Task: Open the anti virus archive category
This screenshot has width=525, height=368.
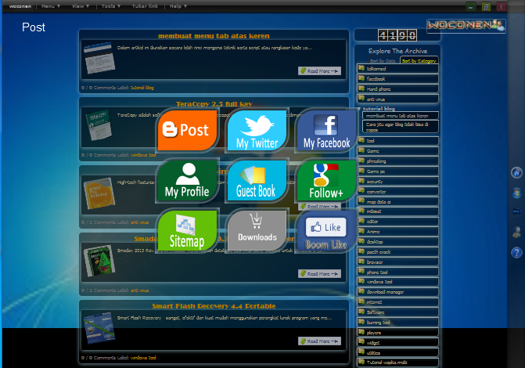Action: [397, 99]
